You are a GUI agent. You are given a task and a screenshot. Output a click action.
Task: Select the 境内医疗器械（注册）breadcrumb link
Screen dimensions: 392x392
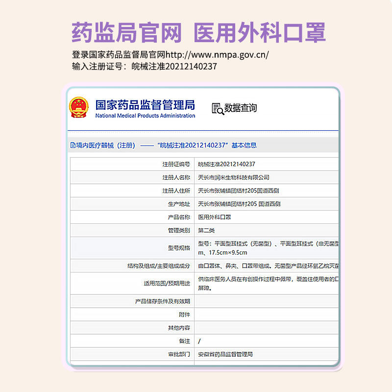click(105, 145)
